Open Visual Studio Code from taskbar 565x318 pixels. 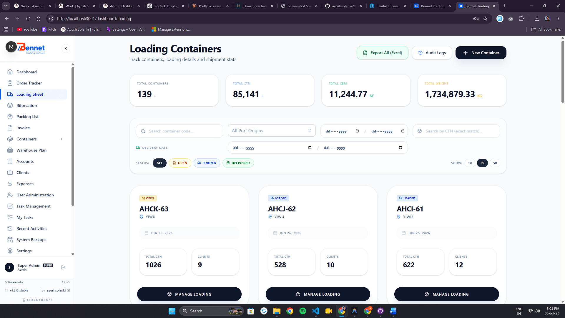click(x=315, y=311)
